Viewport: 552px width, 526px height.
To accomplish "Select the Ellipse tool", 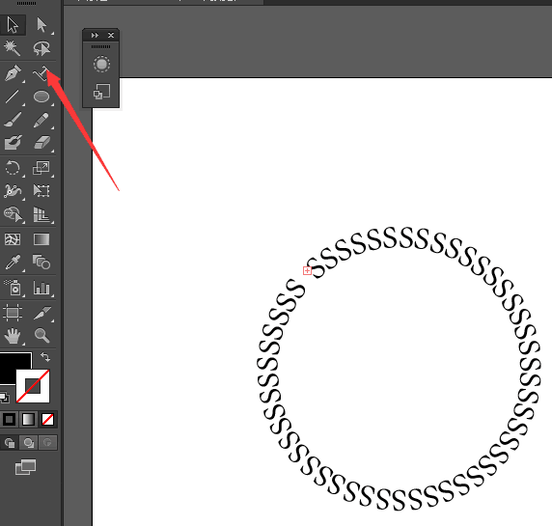I will [41, 97].
